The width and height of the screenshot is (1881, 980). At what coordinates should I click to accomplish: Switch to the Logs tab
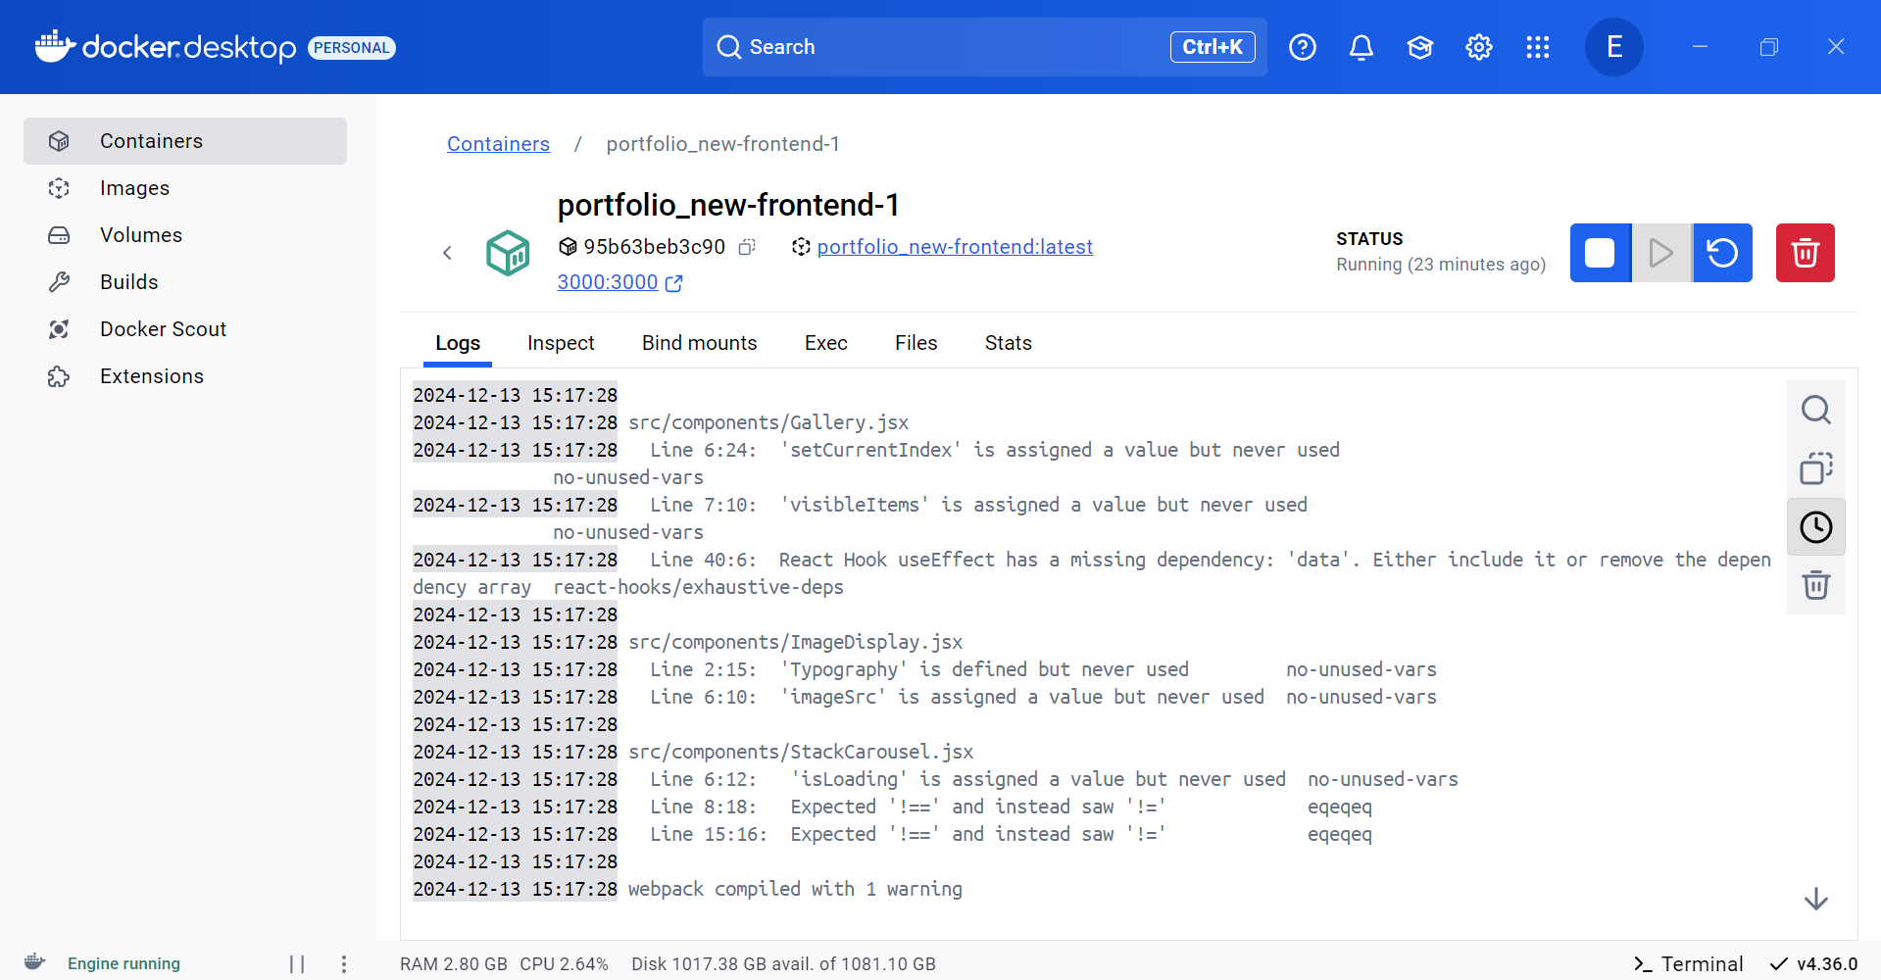(x=458, y=343)
